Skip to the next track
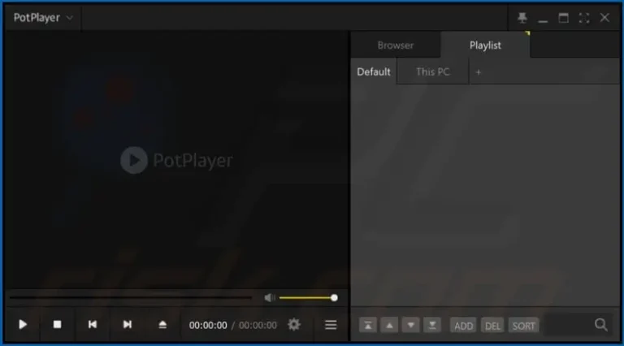The image size is (624, 346). pyautogui.click(x=128, y=325)
